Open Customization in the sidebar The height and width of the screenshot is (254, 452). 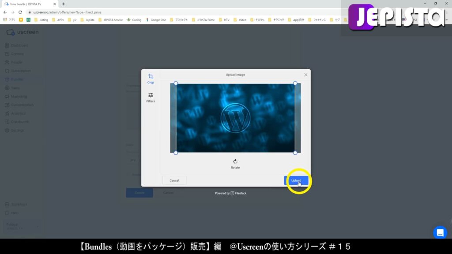[19, 105]
